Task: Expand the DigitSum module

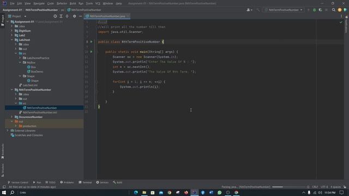Action: (12, 30)
